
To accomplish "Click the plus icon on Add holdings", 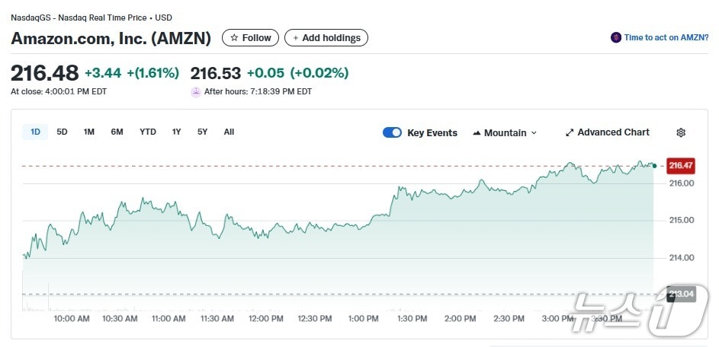I will click(x=296, y=38).
